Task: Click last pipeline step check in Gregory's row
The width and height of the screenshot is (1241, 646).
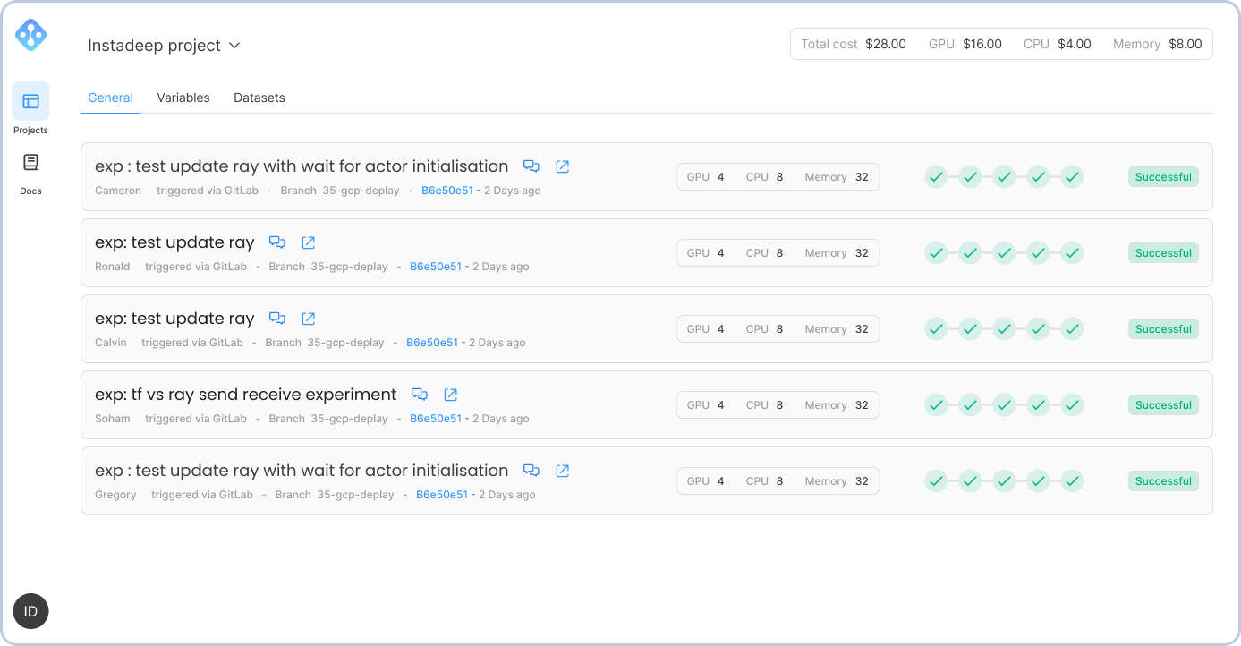Action: [1072, 481]
